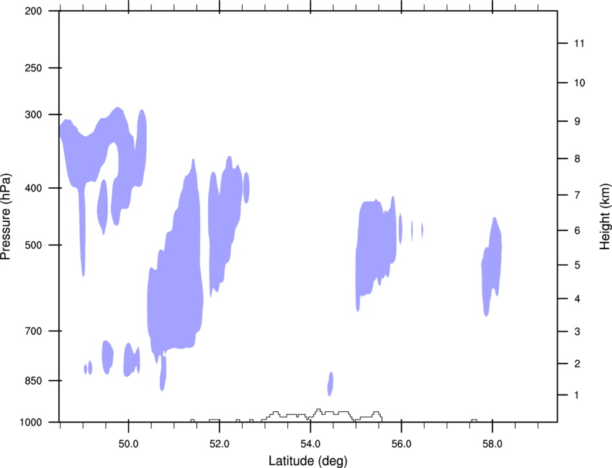Click the 5 km height label

577,265
